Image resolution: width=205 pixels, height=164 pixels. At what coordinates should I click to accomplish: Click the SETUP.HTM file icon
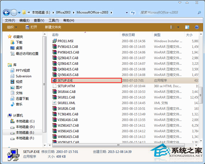coord(54,86)
